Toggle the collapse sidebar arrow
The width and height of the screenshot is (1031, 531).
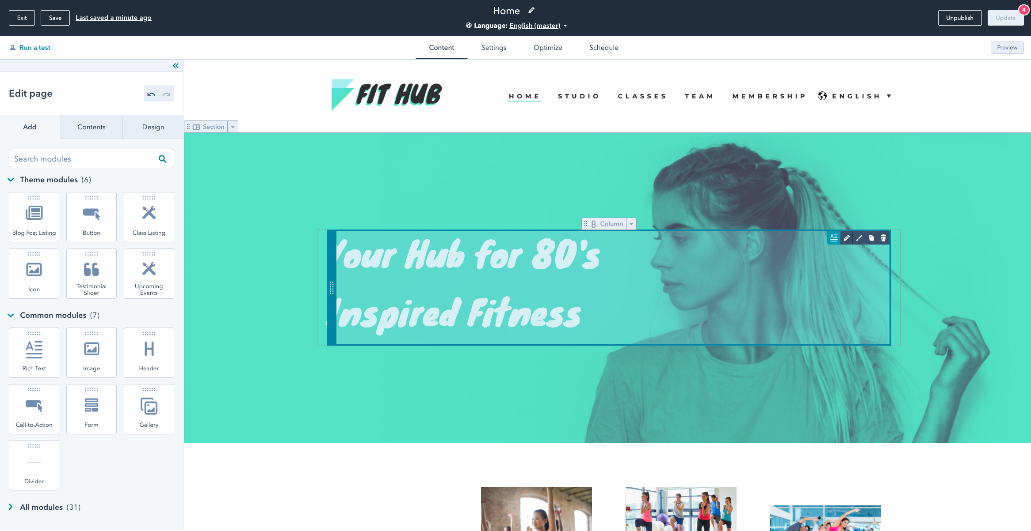[x=175, y=65]
